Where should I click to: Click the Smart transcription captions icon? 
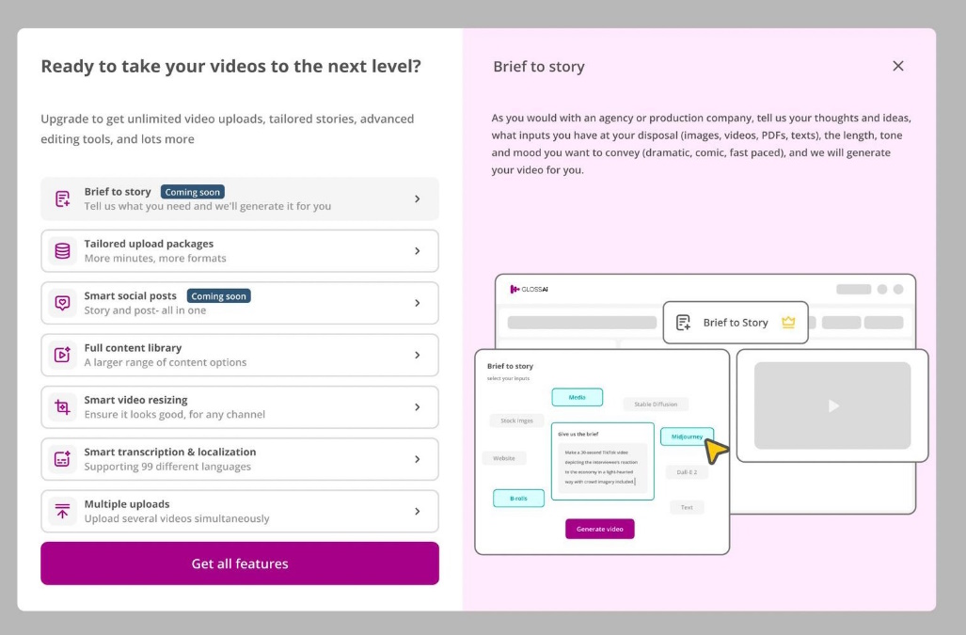62,459
